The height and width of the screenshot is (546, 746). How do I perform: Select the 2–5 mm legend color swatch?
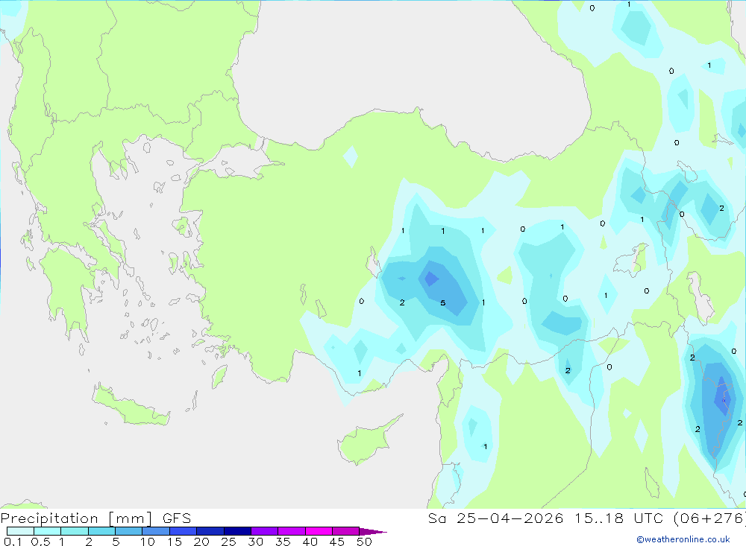click(101, 531)
